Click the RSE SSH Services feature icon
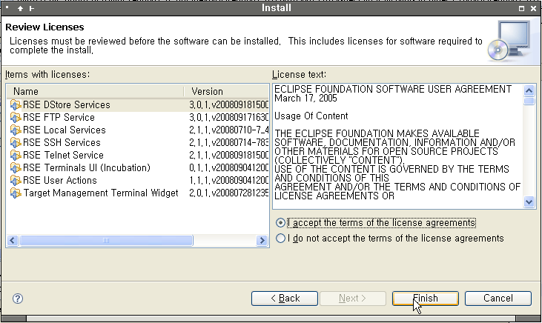The width and height of the screenshot is (542, 323). tap(16, 143)
